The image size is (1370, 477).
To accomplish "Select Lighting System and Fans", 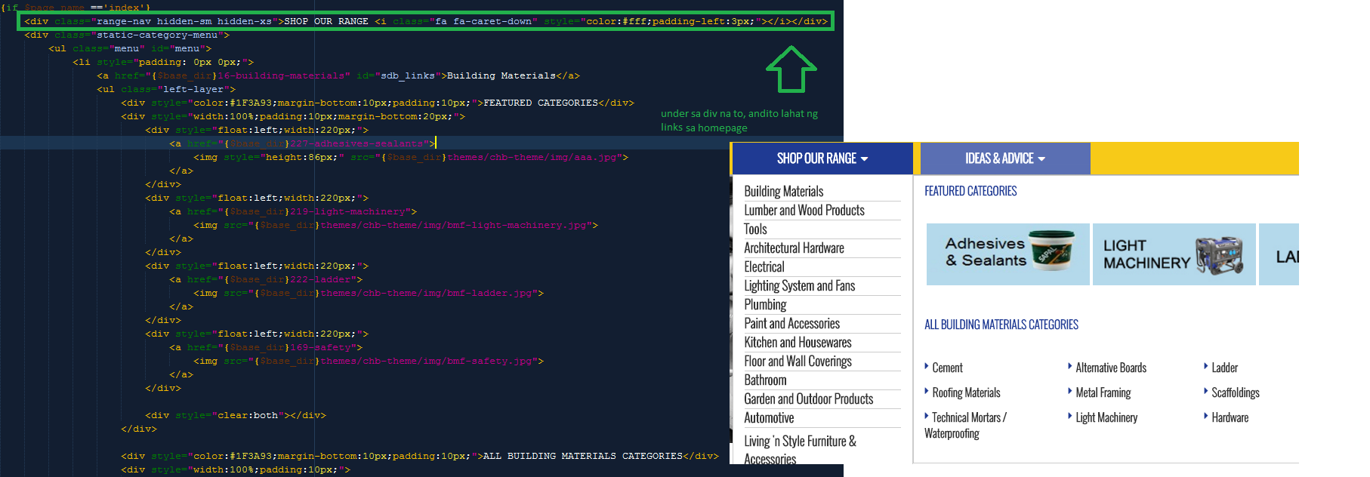I will [x=799, y=286].
